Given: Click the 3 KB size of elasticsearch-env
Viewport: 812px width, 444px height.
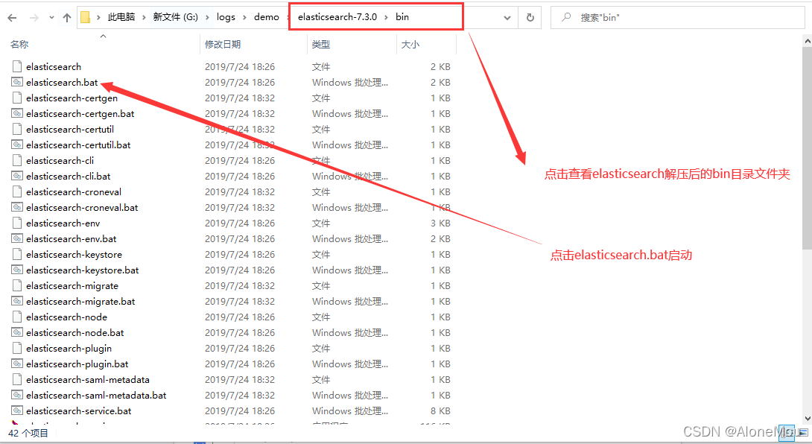Looking at the screenshot, I should pyautogui.click(x=440, y=223).
